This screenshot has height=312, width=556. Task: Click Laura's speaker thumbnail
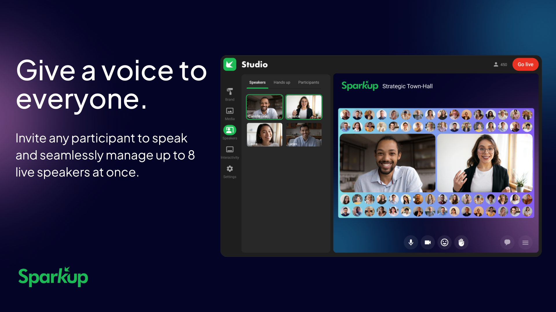[264, 135]
